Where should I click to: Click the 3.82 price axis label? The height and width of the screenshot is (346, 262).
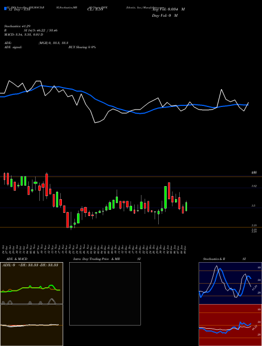point(254,186)
